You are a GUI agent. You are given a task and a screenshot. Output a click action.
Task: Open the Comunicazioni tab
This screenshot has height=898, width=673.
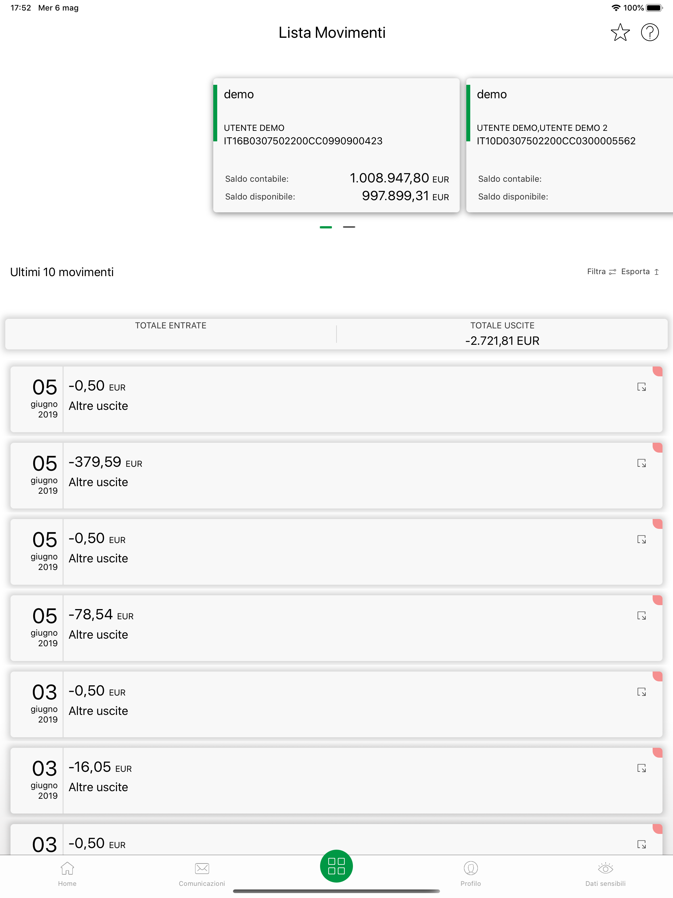click(202, 874)
